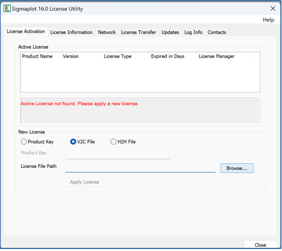The height and width of the screenshot is (251, 282).
Task: Click the Apply License button
Action: pos(84,182)
